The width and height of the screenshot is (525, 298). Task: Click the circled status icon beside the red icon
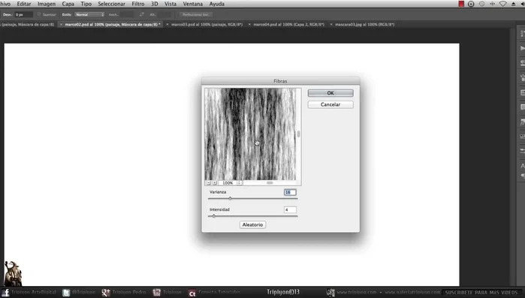pos(471,4)
